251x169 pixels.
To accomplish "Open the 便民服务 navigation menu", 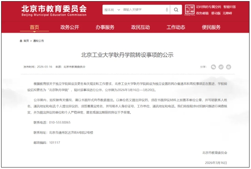I will (211, 27).
